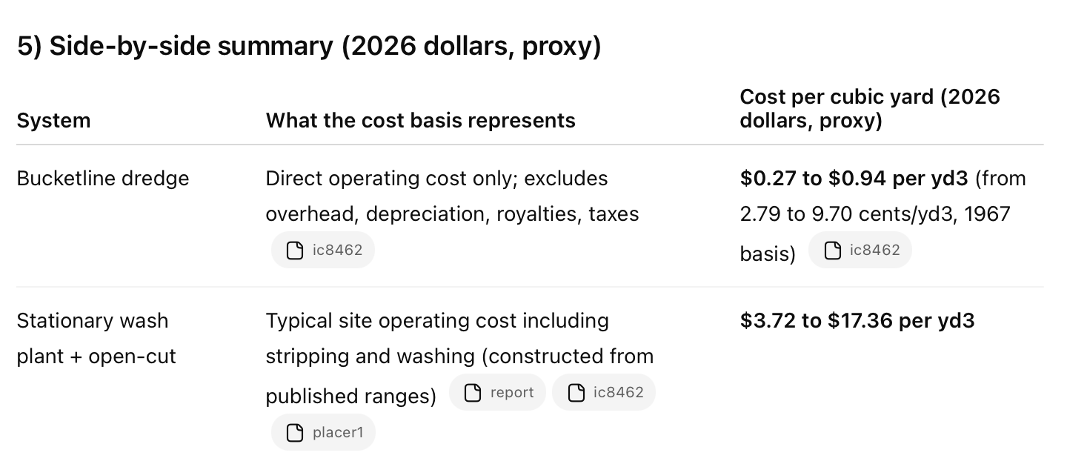Click 'What the cost basis represents' column header
Image resolution: width=1067 pixels, height=464 pixels.
[x=420, y=121]
